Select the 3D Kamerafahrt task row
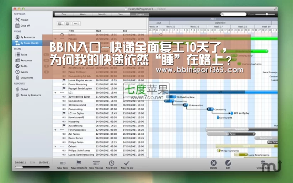This screenshot has height=183, width=293. tap(100, 105)
